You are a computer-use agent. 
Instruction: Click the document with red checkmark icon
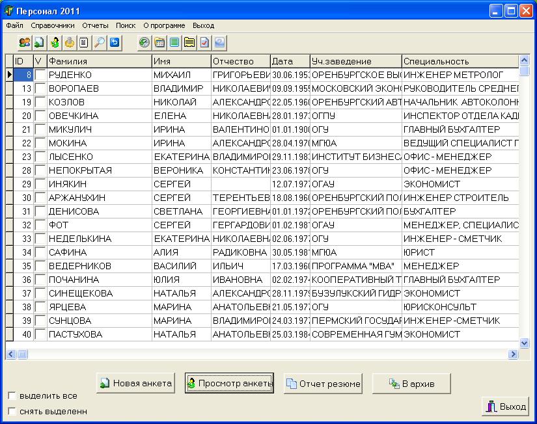pos(204,43)
